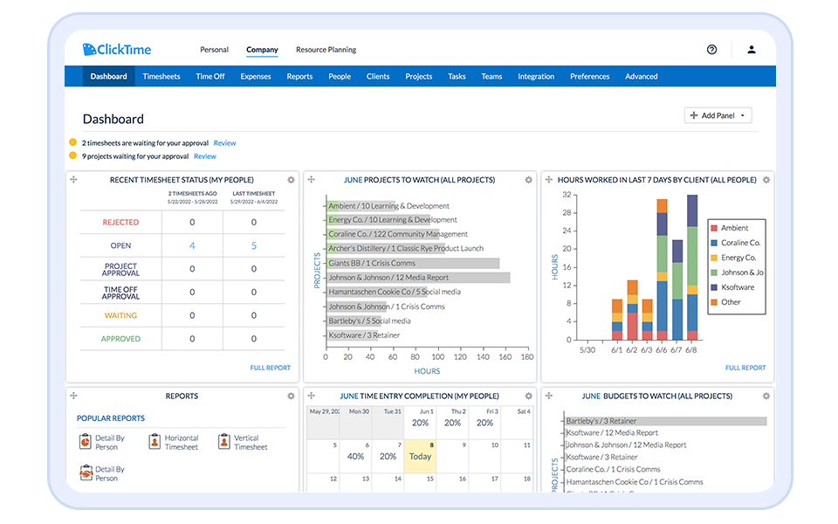Viewport: 838px width, 524px height.
Task: Open settings gear on June Budgets to Watch
Action: pos(766,396)
